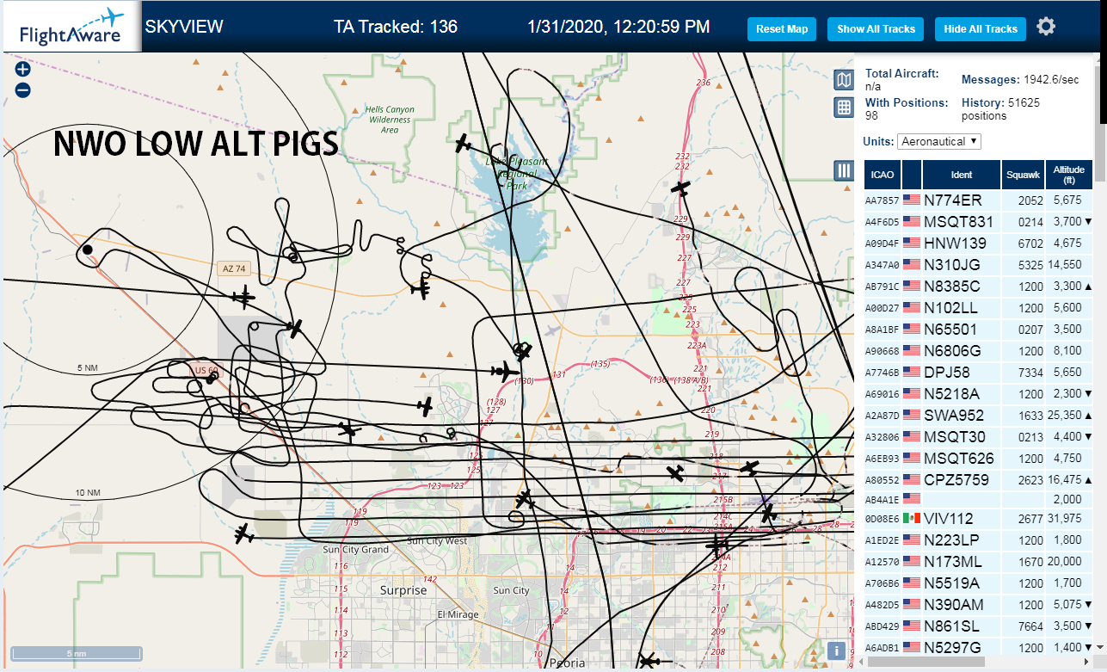Select the N6806G aircraft row

(979, 351)
